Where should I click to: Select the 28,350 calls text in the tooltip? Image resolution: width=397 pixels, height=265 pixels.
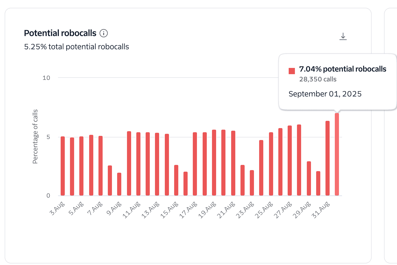click(x=317, y=79)
